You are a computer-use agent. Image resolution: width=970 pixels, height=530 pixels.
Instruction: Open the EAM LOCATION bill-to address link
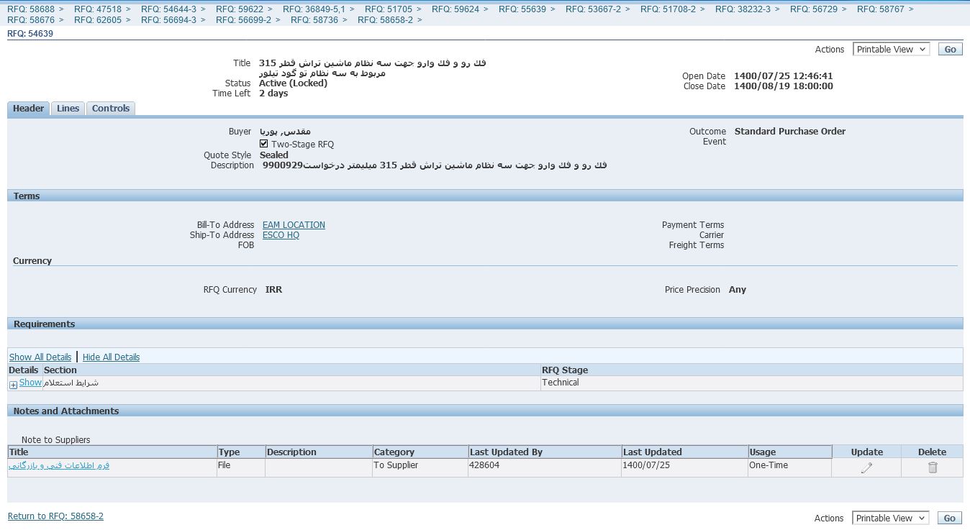pyautogui.click(x=294, y=225)
